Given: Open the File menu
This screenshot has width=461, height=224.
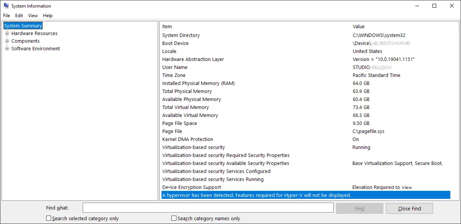Looking at the screenshot, I should 6,16.
